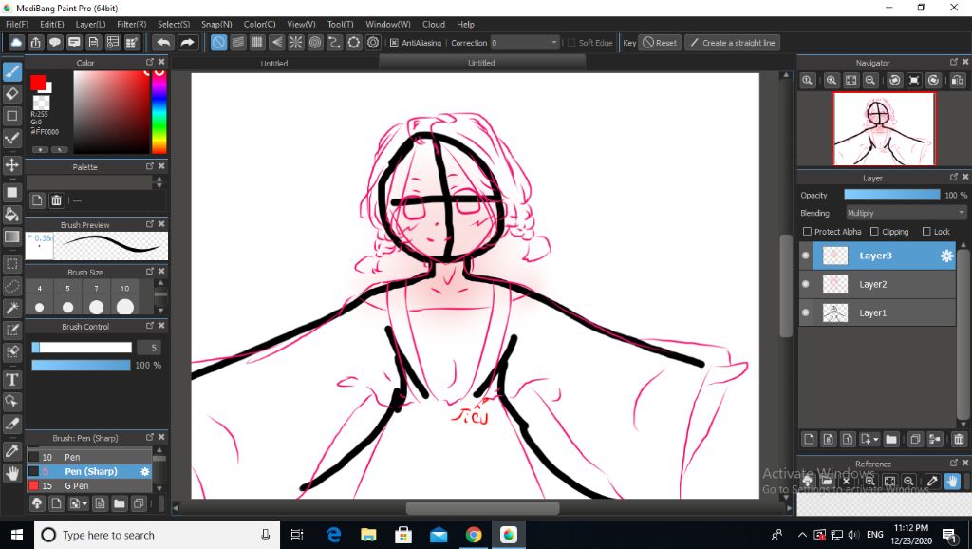Open the Layer menu

click(90, 24)
